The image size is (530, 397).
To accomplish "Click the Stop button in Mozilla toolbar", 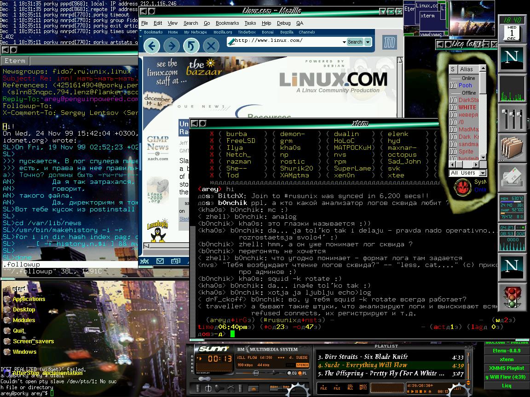I will tap(211, 45).
